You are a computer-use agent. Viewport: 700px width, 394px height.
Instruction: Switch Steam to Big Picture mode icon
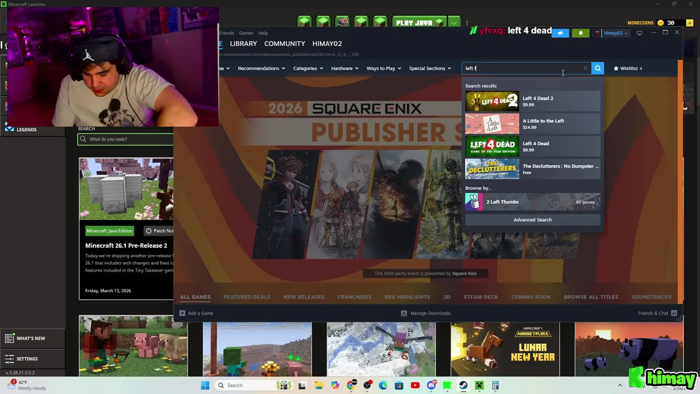coord(639,33)
